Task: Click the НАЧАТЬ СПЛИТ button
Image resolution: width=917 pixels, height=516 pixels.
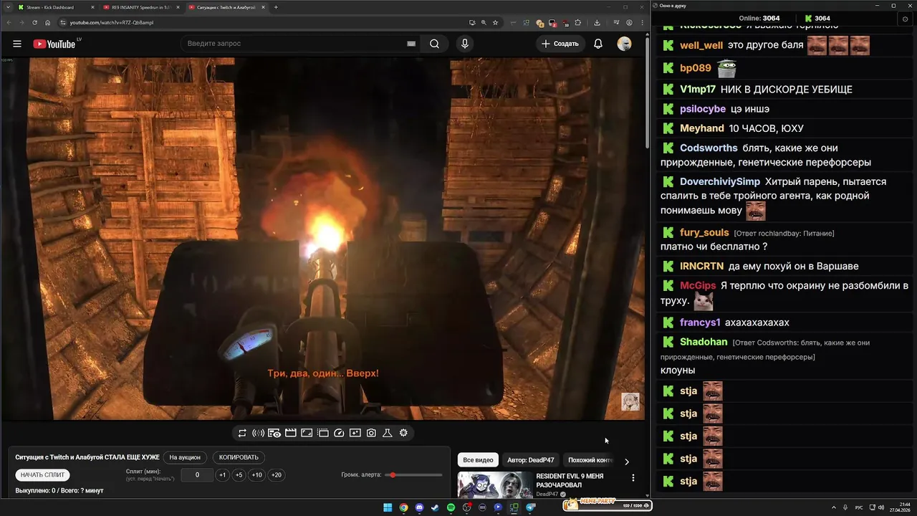Action: pyautogui.click(x=42, y=474)
